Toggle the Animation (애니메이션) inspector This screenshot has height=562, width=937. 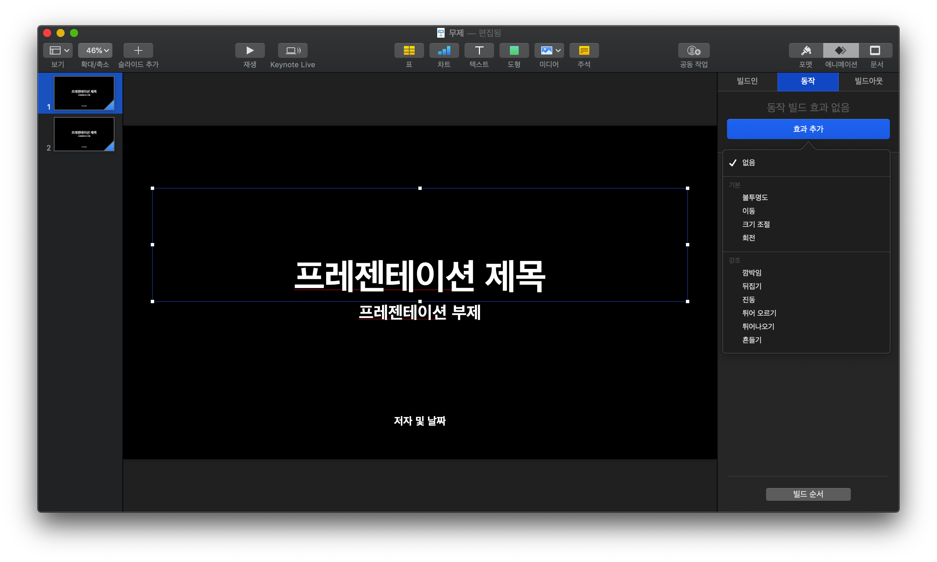(x=841, y=50)
